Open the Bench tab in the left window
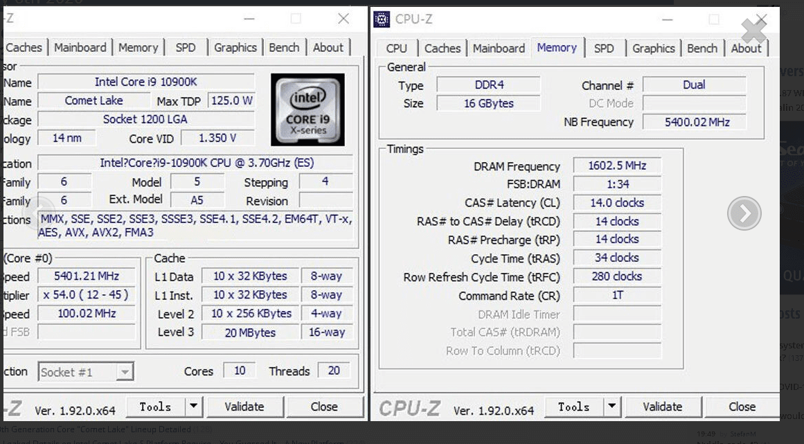This screenshot has height=444, width=804. point(284,47)
